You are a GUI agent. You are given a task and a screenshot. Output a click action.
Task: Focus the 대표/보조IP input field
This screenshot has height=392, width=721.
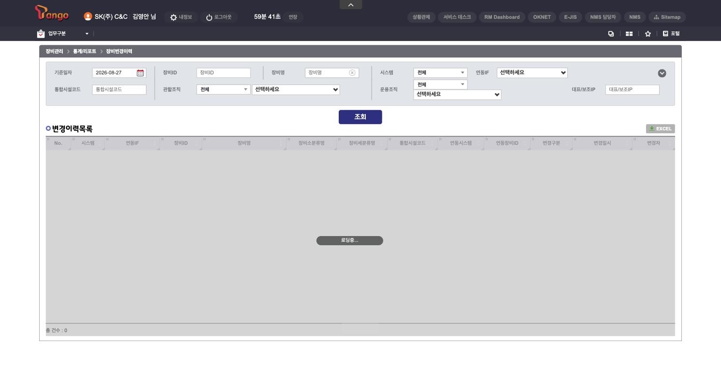[633, 90]
